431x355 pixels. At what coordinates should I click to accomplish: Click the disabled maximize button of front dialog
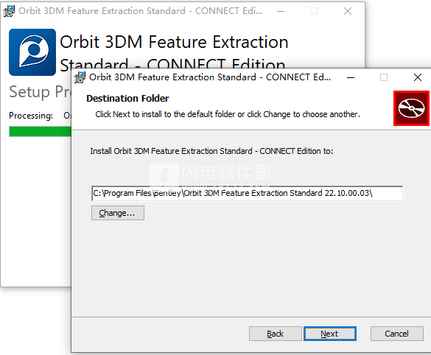(x=384, y=77)
